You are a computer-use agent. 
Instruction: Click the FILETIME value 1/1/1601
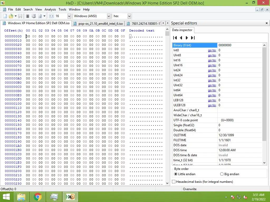[x=224, y=140]
